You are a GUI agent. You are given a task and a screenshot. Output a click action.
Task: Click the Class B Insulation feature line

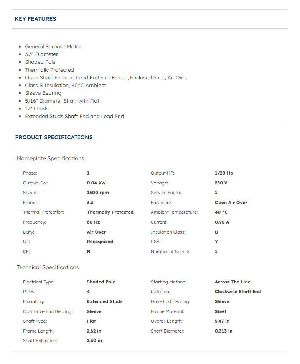tap(66, 85)
